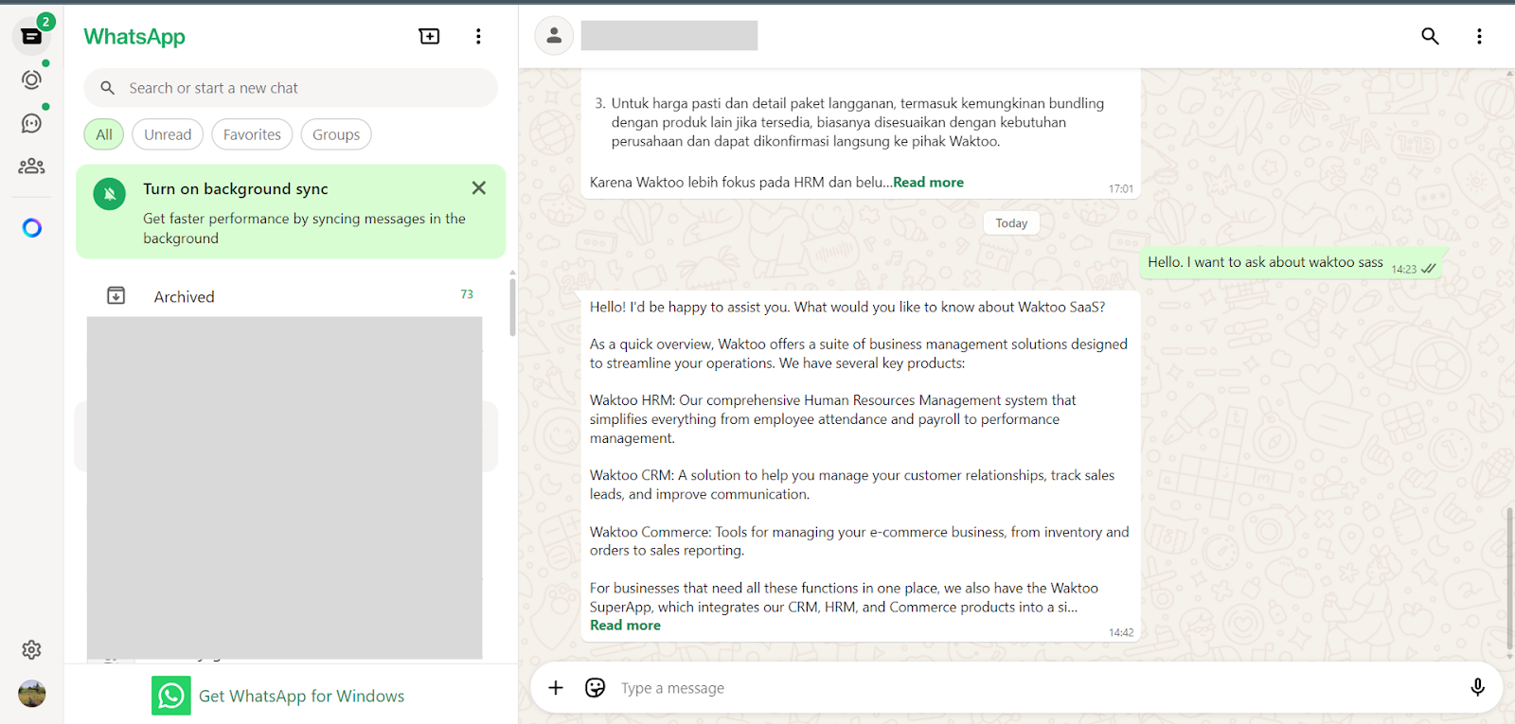Open the profile photo avatar

coord(31,694)
